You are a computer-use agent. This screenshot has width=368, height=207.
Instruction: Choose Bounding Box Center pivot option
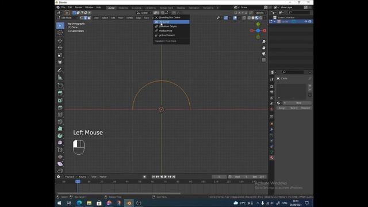click(x=171, y=17)
